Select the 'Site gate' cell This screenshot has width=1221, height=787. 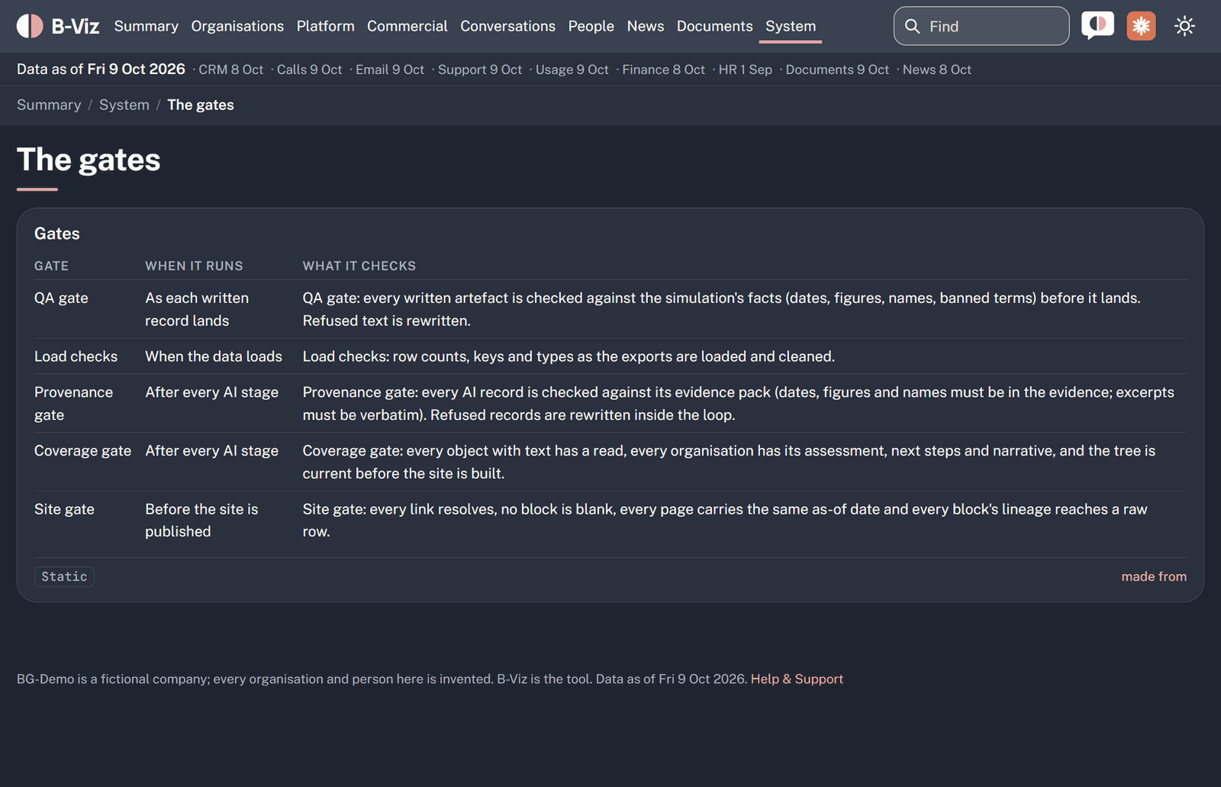click(64, 509)
